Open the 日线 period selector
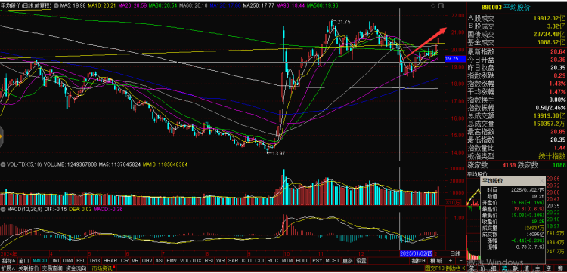Image resolution: width=567 pixels, height=273 pixels. pyautogui.click(x=455, y=253)
